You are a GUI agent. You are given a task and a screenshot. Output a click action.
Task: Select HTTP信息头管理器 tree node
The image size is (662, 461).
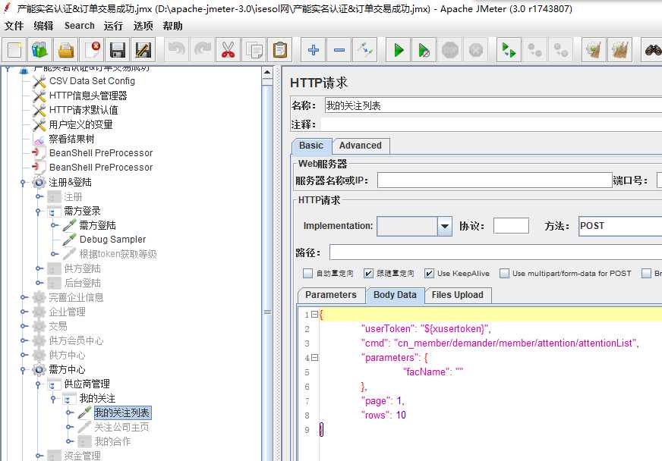tap(88, 96)
